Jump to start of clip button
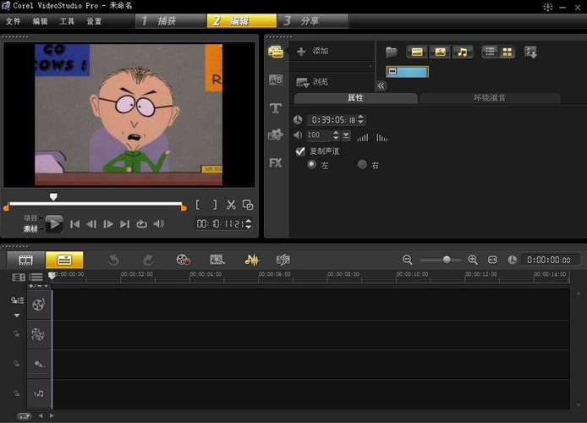This screenshot has width=587, height=423. [75, 224]
